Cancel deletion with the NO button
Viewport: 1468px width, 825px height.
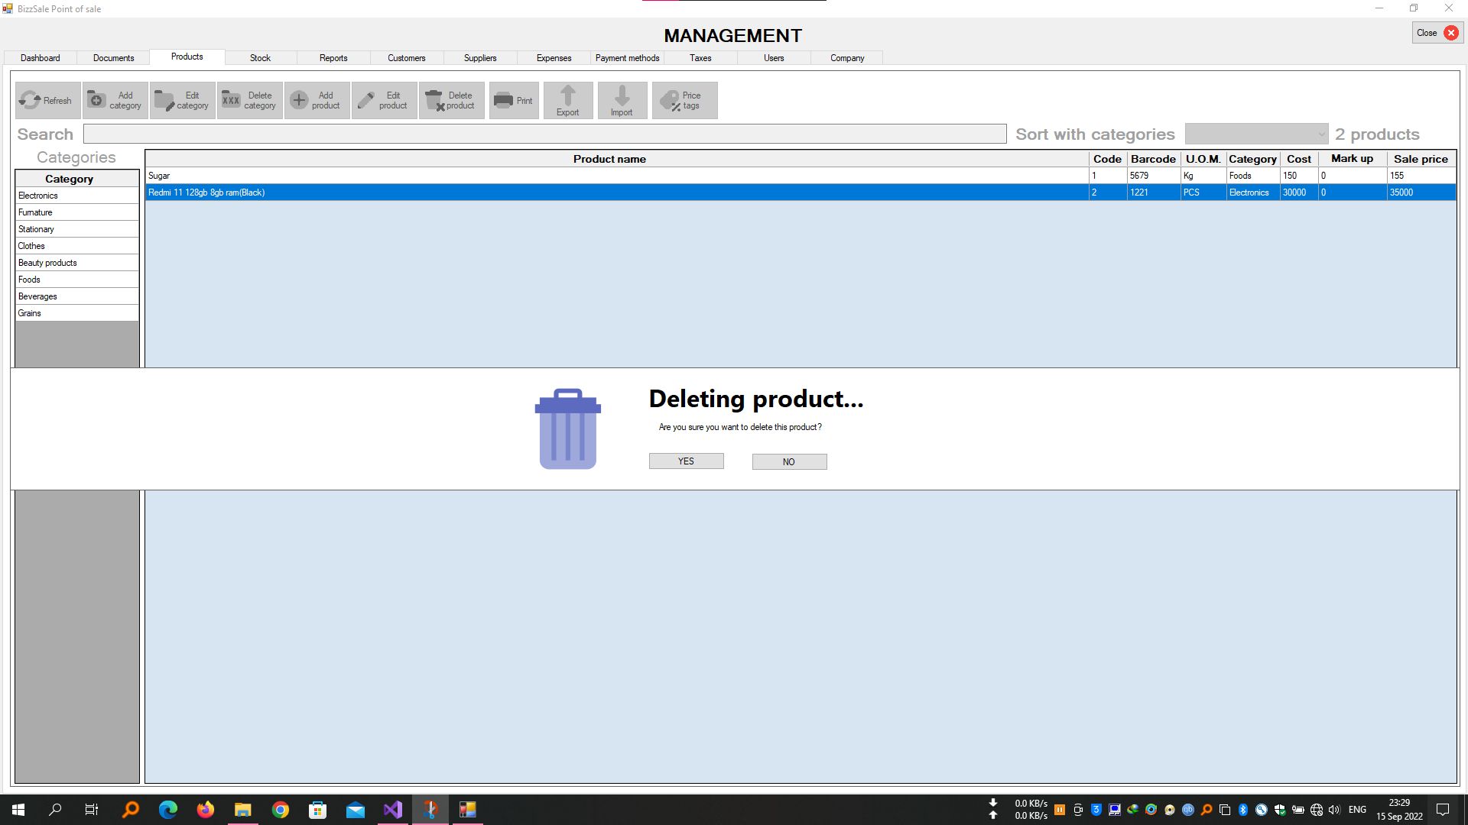789,461
